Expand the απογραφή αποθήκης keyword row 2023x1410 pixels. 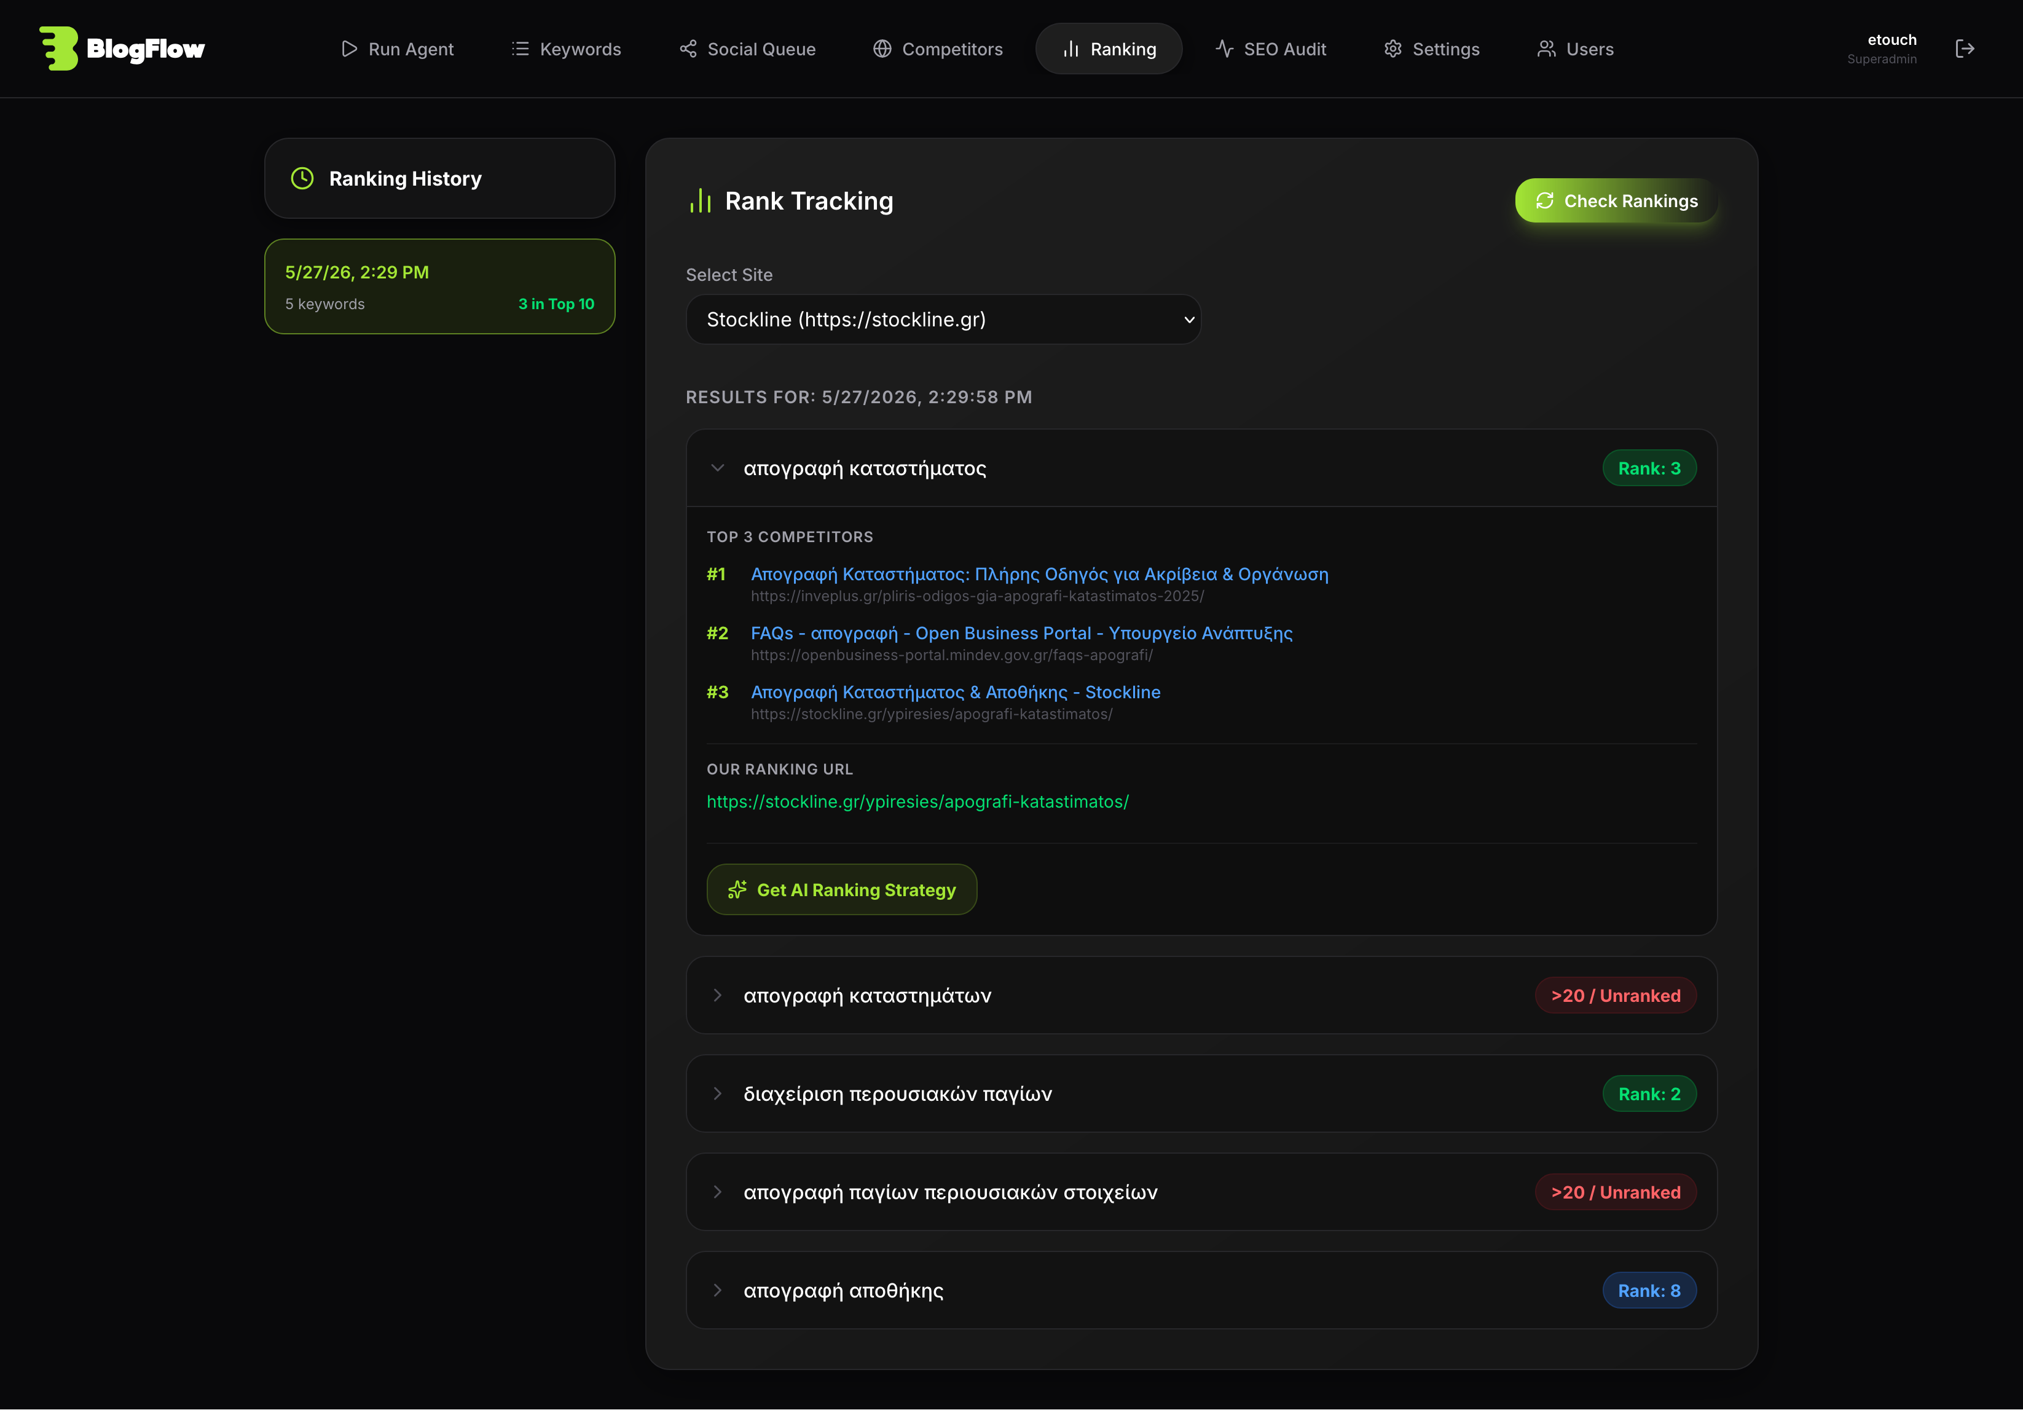coord(1202,1290)
